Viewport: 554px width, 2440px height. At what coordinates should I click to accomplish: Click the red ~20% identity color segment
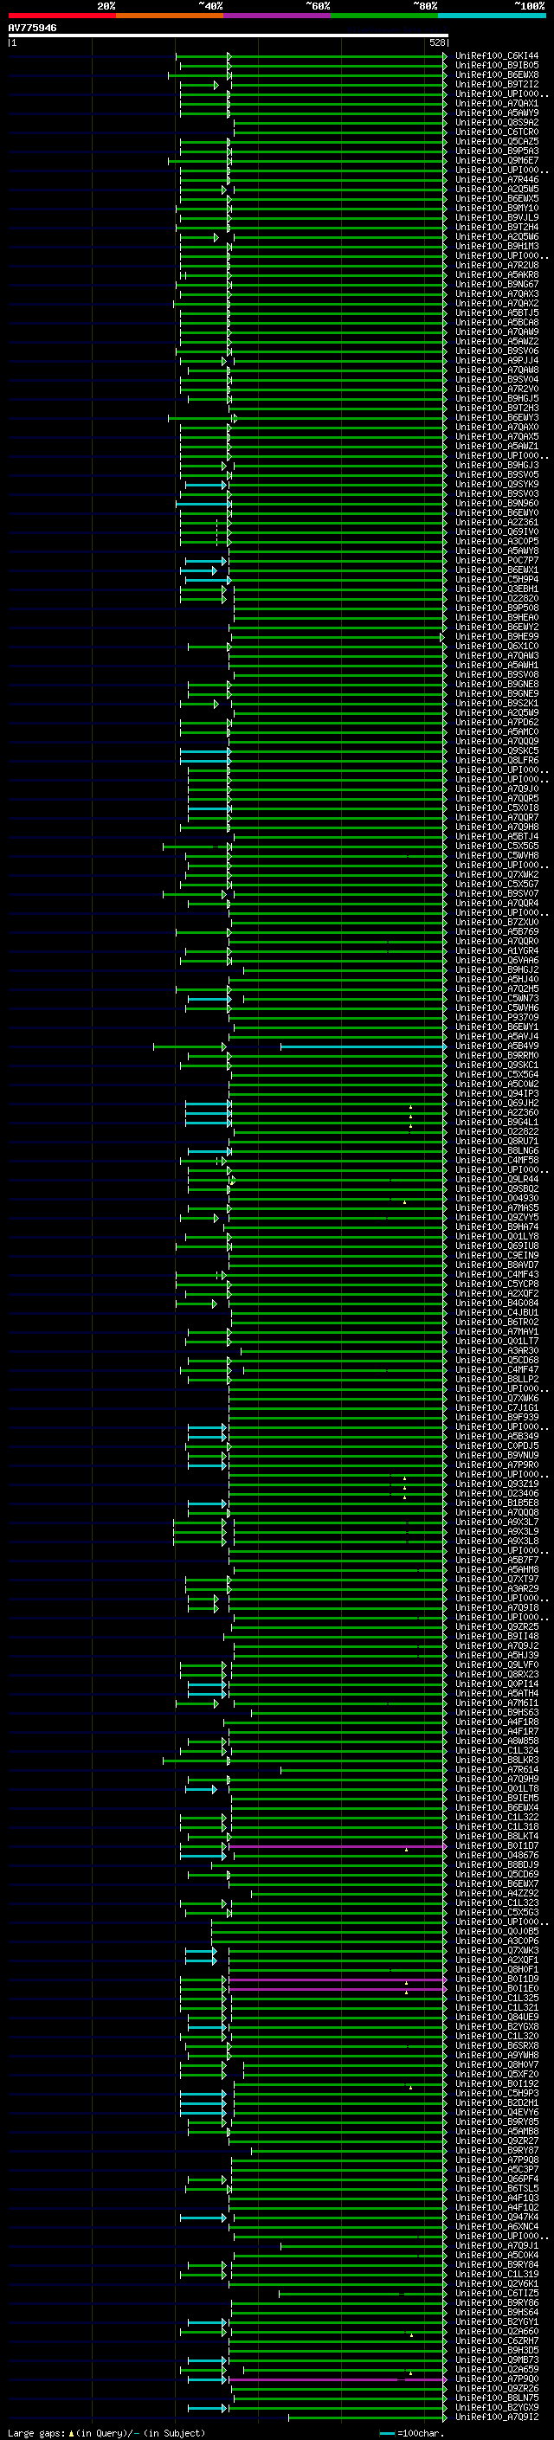click(x=61, y=16)
